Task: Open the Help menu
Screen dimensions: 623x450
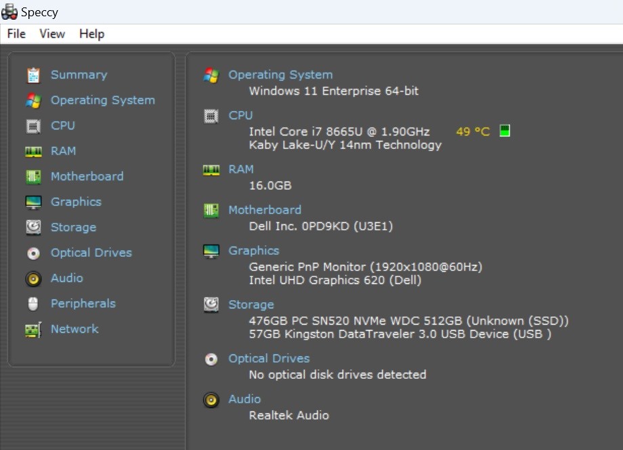Action: pyautogui.click(x=92, y=34)
